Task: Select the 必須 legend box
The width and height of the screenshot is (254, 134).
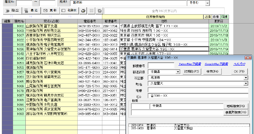Action: [208, 17]
